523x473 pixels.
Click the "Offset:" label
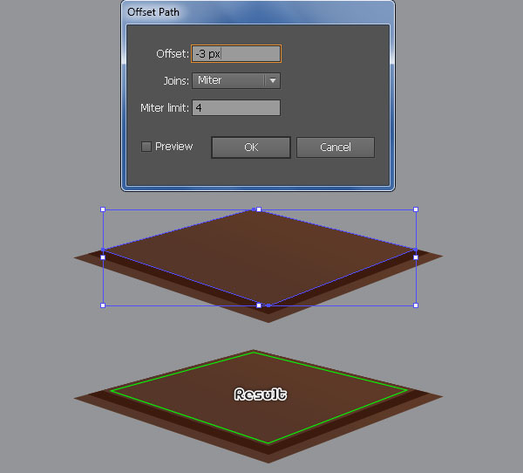[173, 54]
